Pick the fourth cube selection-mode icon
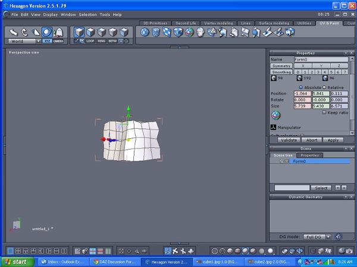 click(x=113, y=32)
